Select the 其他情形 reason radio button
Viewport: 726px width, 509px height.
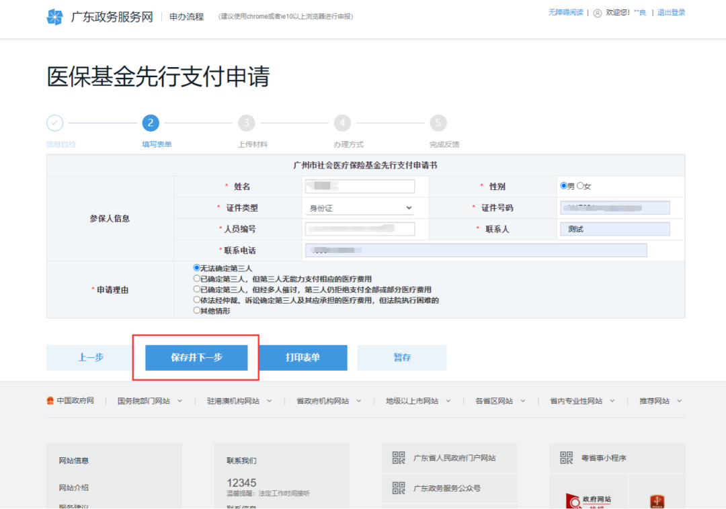(196, 310)
